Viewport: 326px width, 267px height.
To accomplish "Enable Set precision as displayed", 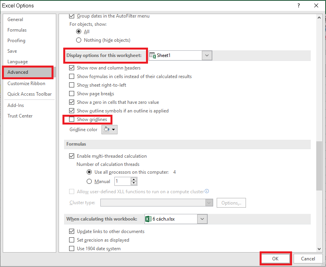I will pyautogui.click(x=71, y=240).
